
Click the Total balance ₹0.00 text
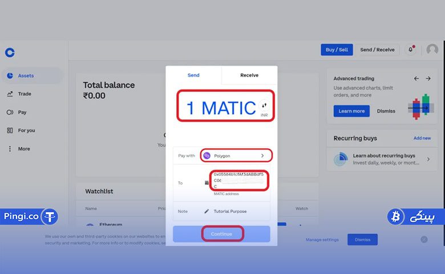109,90
